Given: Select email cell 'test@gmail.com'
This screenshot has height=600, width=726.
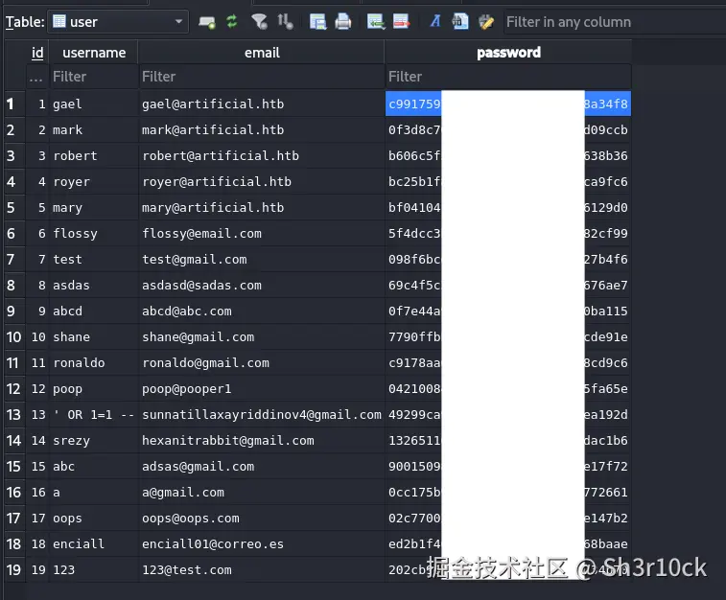Looking at the screenshot, I should point(262,259).
